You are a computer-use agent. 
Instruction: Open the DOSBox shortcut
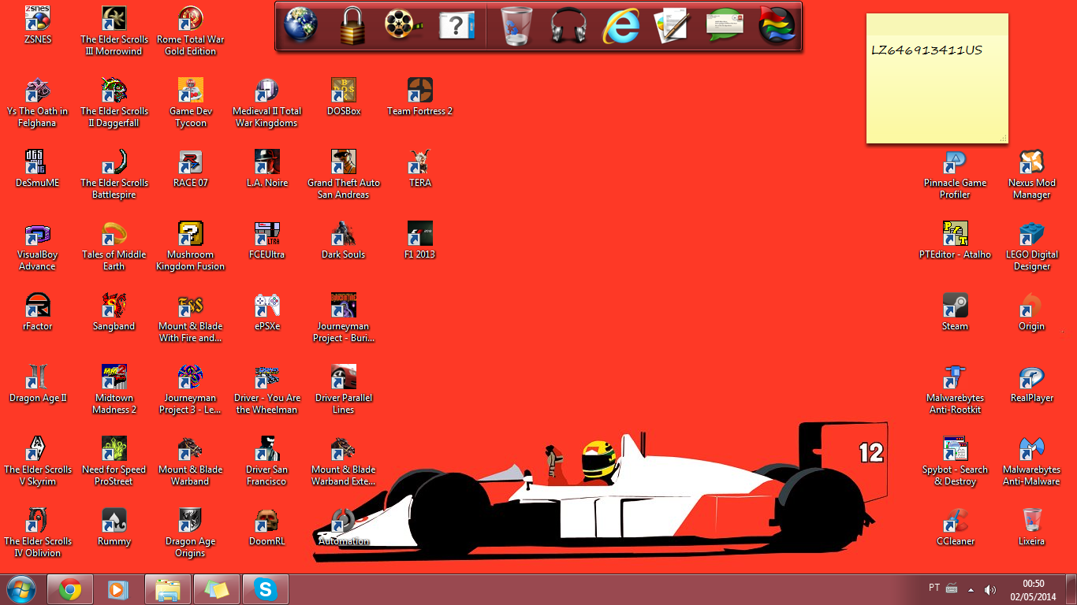(x=344, y=90)
